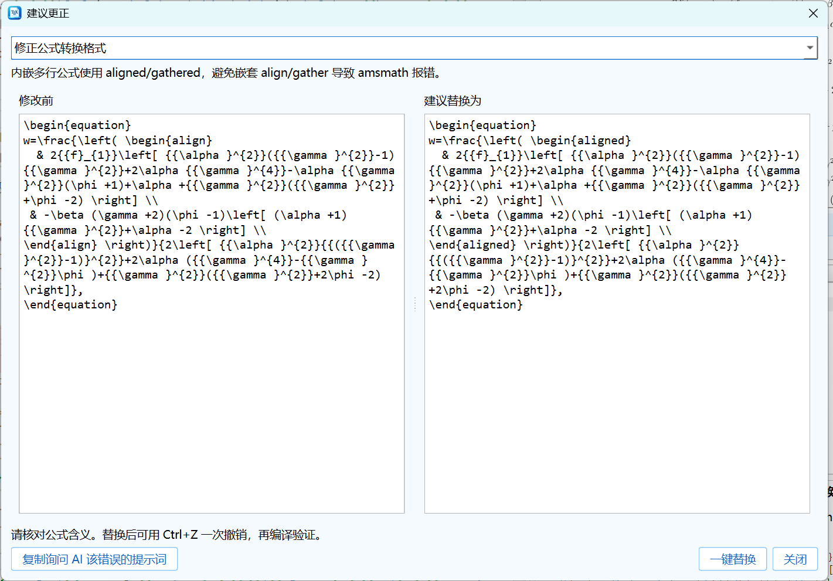Place cursor on \begin{align} in 修改前 pane
This screenshot has height=581, width=833.
(169, 141)
